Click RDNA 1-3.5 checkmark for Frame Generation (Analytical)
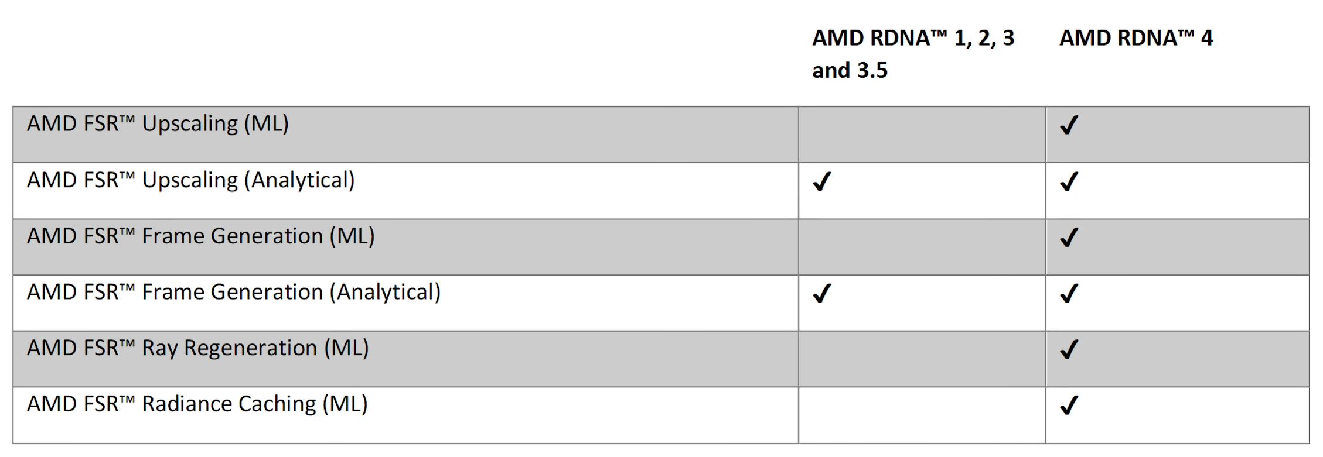Viewport: 1323px width, 457px height. pyautogui.click(x=822, y=293)
